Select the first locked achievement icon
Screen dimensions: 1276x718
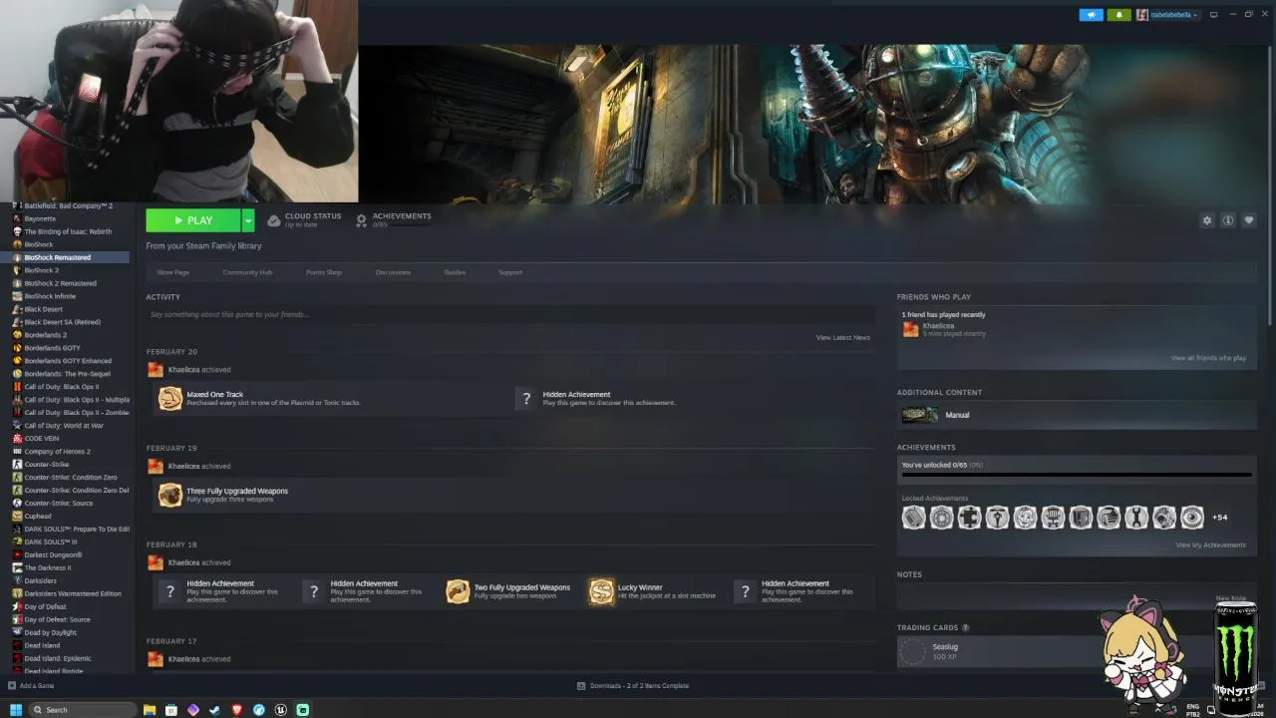[913, 518]
